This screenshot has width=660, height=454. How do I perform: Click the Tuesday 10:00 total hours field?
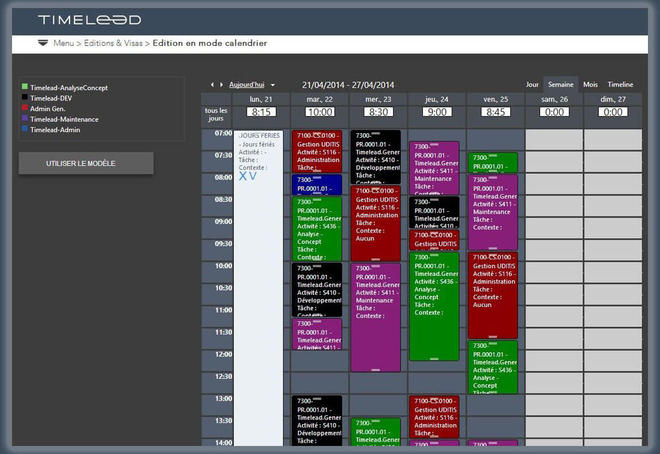pyautogui.click(x=320, y=112)
